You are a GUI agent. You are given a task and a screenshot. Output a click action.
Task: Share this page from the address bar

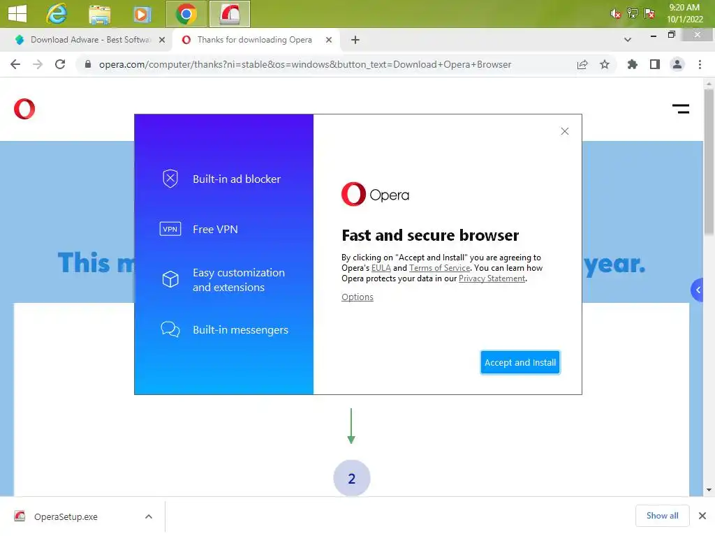[582, 64]
